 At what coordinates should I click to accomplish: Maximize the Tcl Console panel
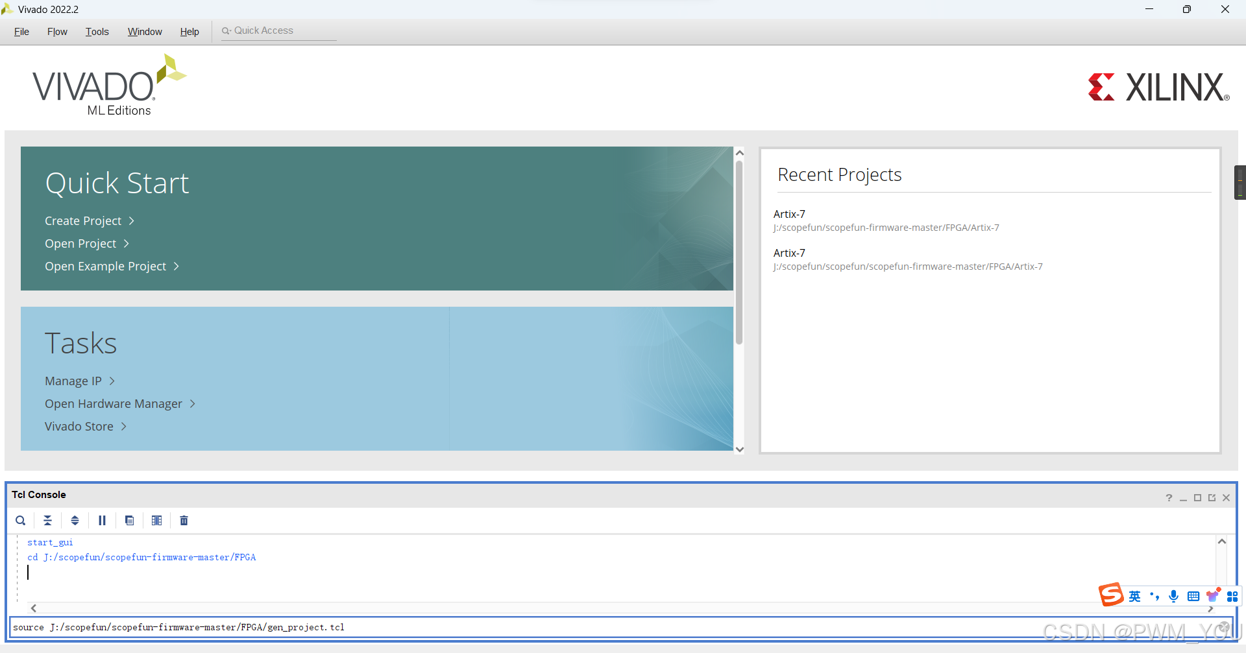[x=1197, y=497]
